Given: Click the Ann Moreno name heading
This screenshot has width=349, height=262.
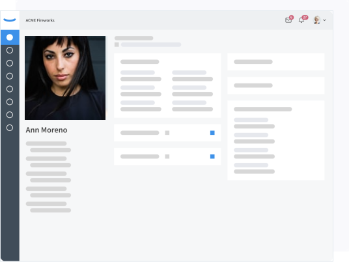Looking at the screenshot, I should (x=46, y=130).
